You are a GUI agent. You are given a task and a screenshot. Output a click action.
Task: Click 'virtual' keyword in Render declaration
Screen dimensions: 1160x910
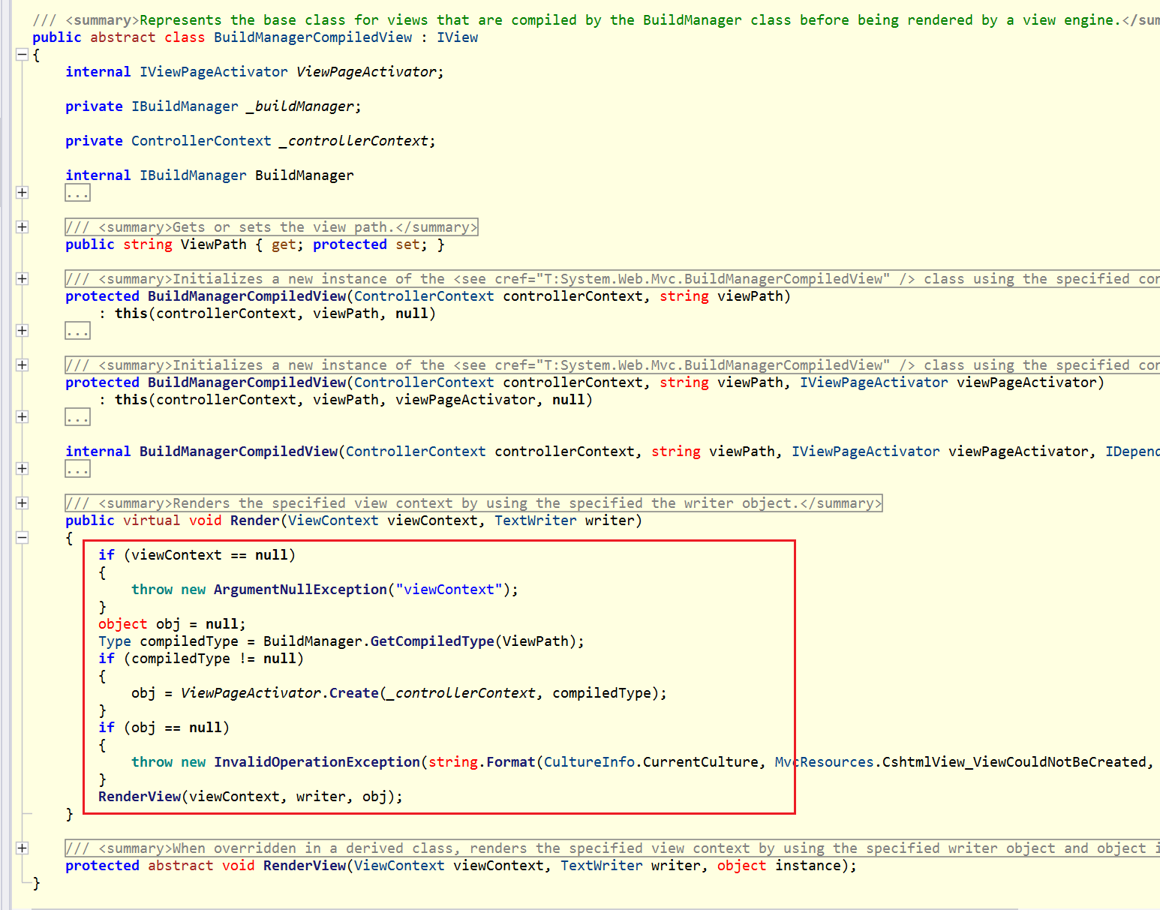click(x=152, y=521)
